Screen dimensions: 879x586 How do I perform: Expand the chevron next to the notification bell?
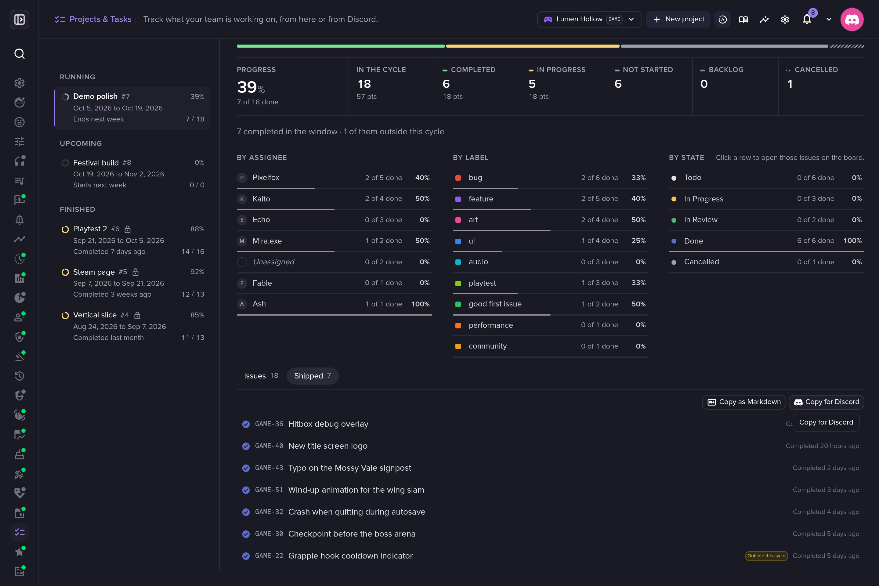coord(829,20)
